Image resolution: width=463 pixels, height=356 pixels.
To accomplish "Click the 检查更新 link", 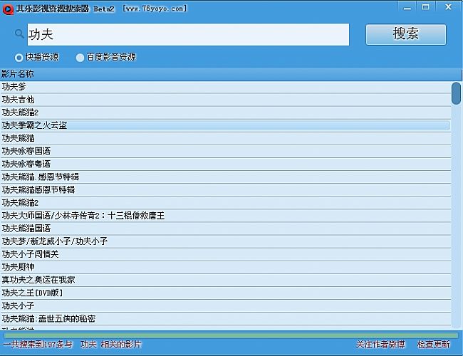I will pyautogui.click(x=433, y=344).
